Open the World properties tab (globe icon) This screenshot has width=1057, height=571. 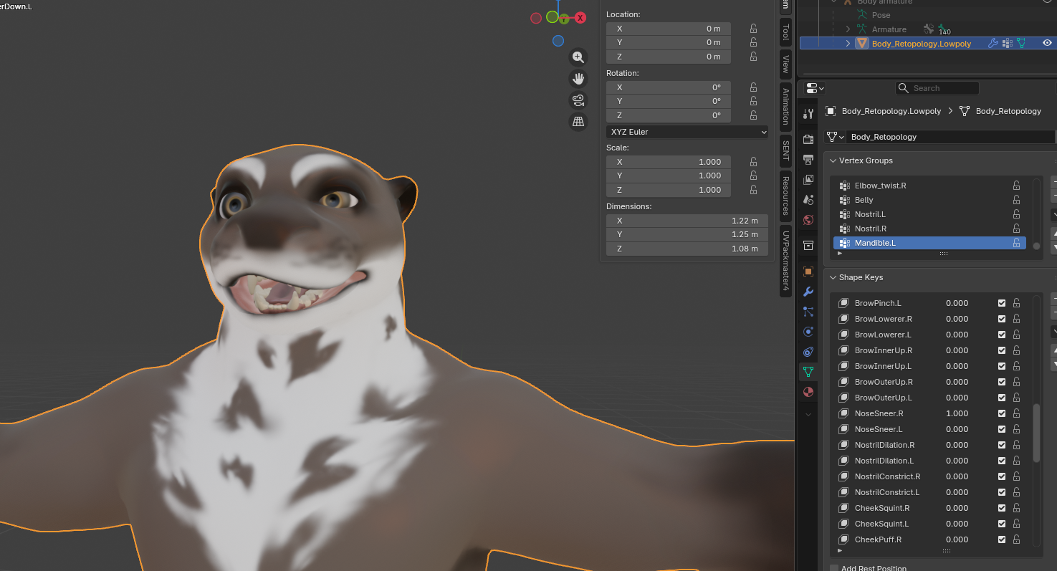(808, 219)
